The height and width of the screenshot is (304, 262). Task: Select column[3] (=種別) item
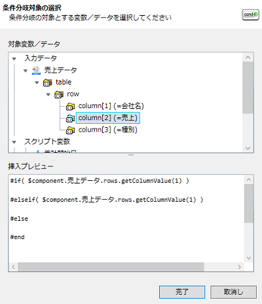click(x=108, y=130)
